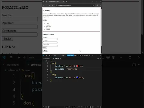Open the browser three-dot menu
144x108 pixels.
[100, 5]
